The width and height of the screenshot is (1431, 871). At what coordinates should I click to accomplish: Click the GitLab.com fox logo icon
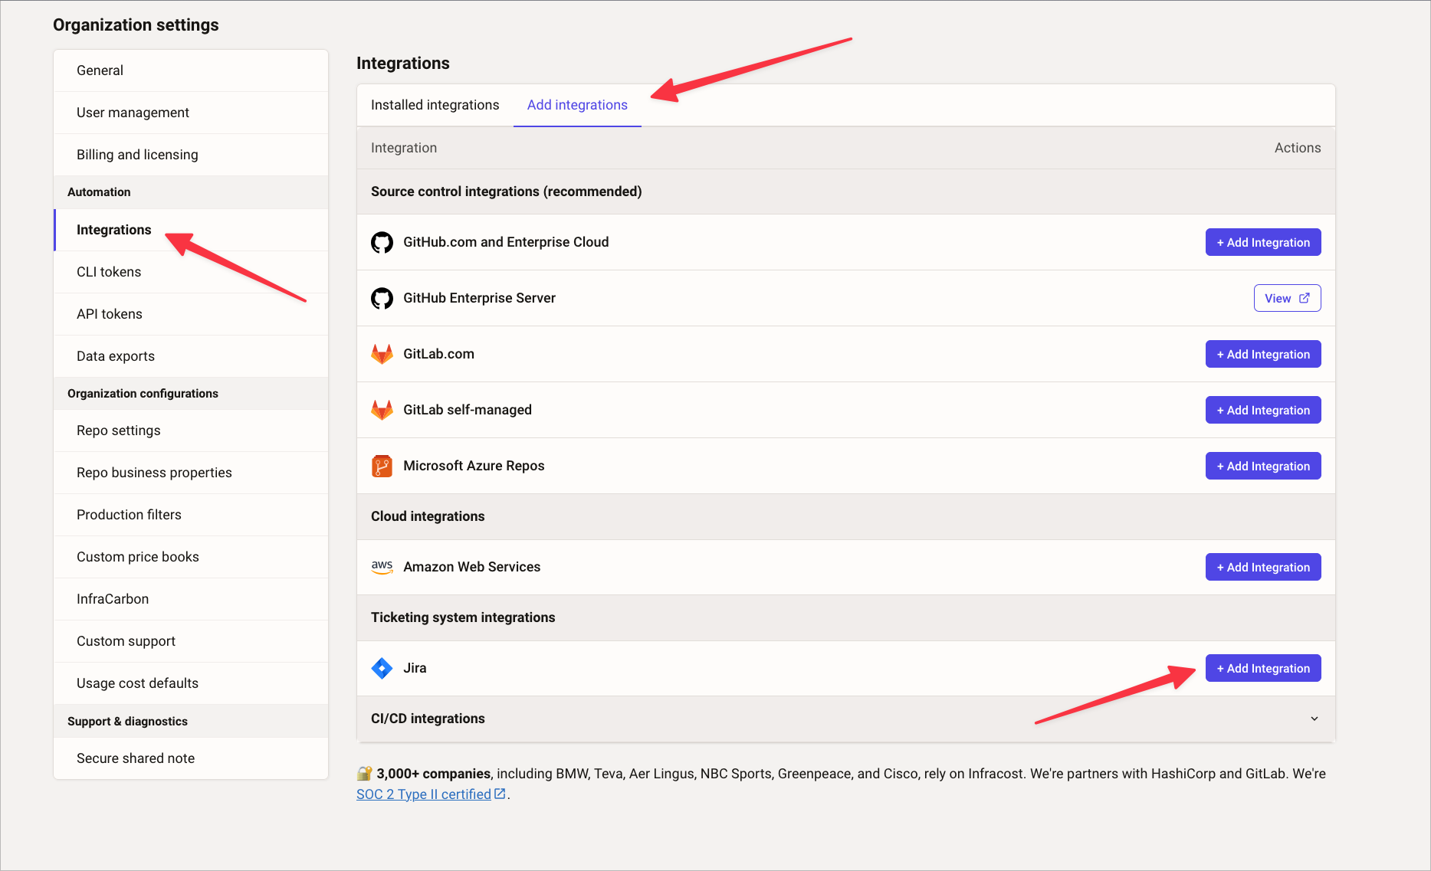coord(382,354)
